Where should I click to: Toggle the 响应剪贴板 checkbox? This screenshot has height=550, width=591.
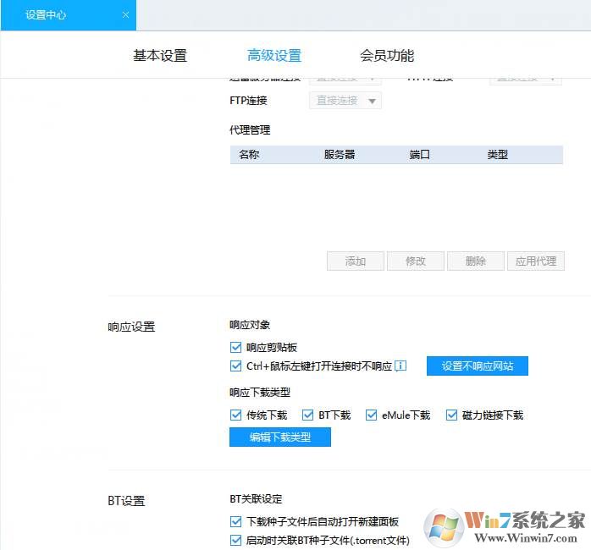(x=236, y=347)
